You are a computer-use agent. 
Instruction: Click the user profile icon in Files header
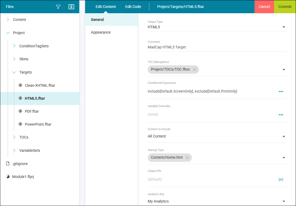[71, 7]
